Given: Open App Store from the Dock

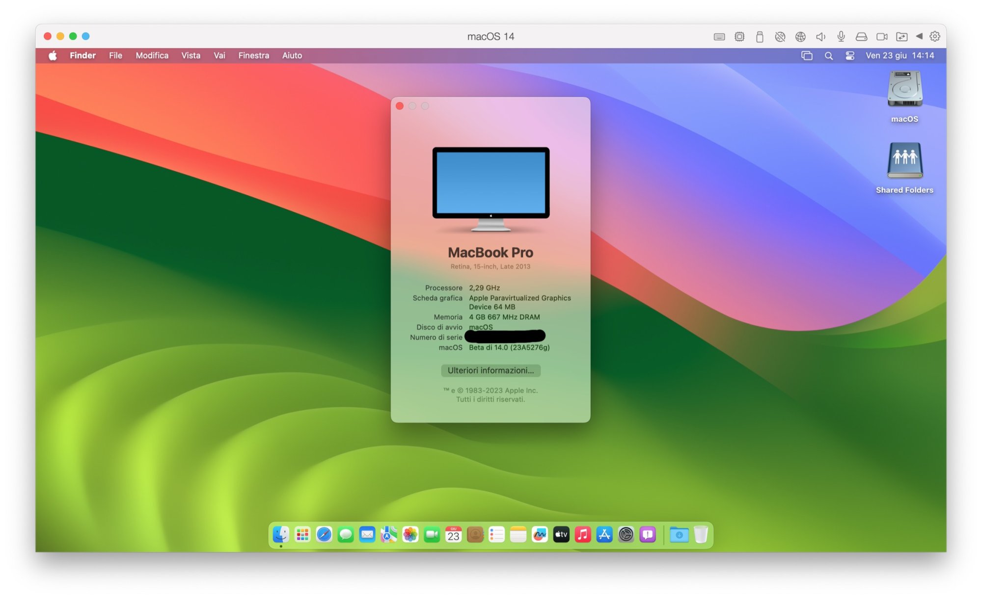Looking at the screenshot, I should tap(604, 534).
